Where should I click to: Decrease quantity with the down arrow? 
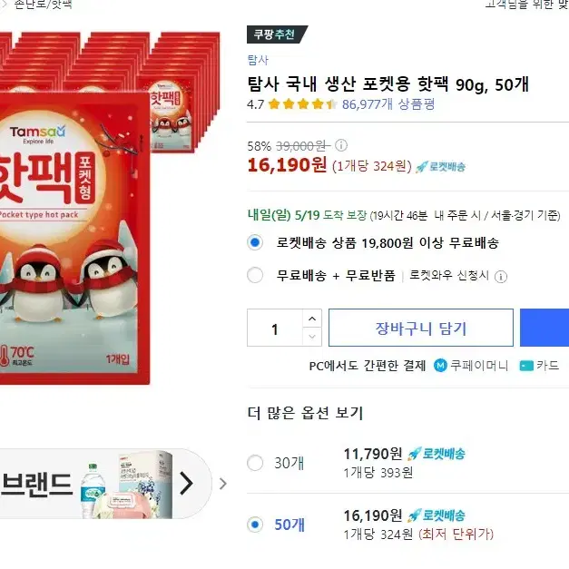tap(312, 337)
